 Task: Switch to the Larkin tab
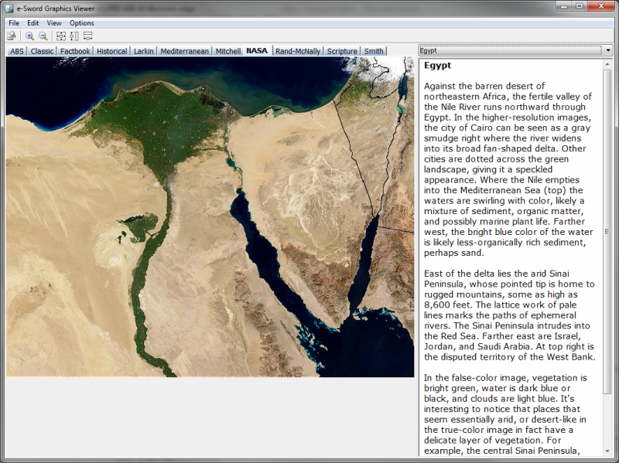pos(143,51)
